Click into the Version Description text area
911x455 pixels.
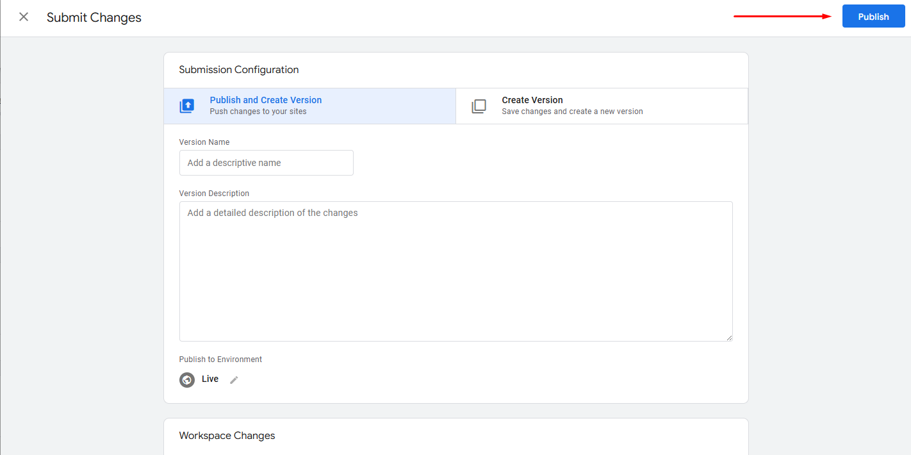click(455, 271)
